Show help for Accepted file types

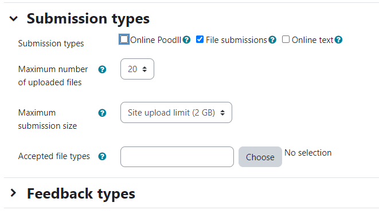tap(102, 156)
